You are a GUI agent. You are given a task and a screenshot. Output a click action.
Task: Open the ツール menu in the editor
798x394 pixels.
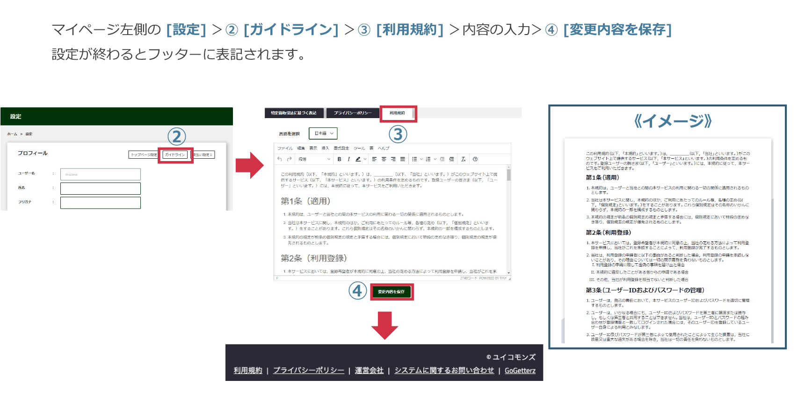click(x=359, y=148)
